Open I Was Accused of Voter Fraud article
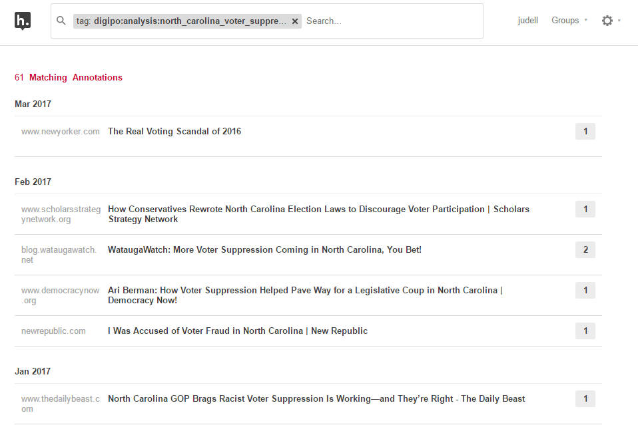The height and width of the screenshot is (425, 638). pos(238,331)
